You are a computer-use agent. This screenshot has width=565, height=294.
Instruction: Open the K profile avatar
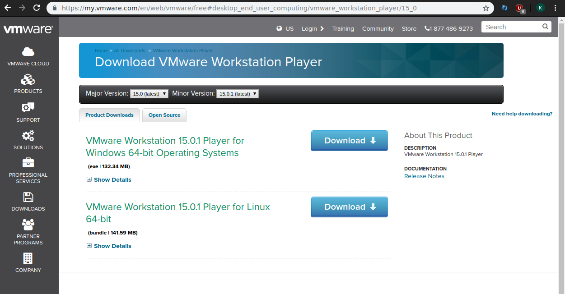(x=540, y=8)
